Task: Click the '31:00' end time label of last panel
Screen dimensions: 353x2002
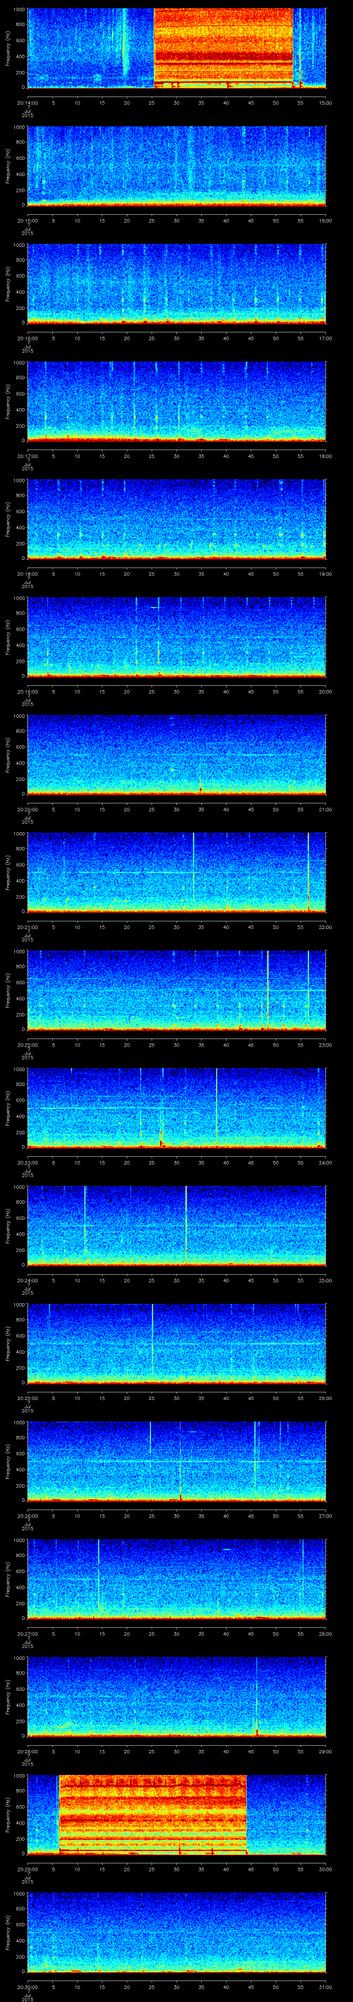Action: tap(325, 1986)
